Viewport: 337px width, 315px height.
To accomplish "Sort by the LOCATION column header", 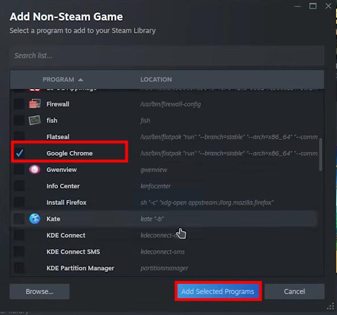I will (156, 79).
